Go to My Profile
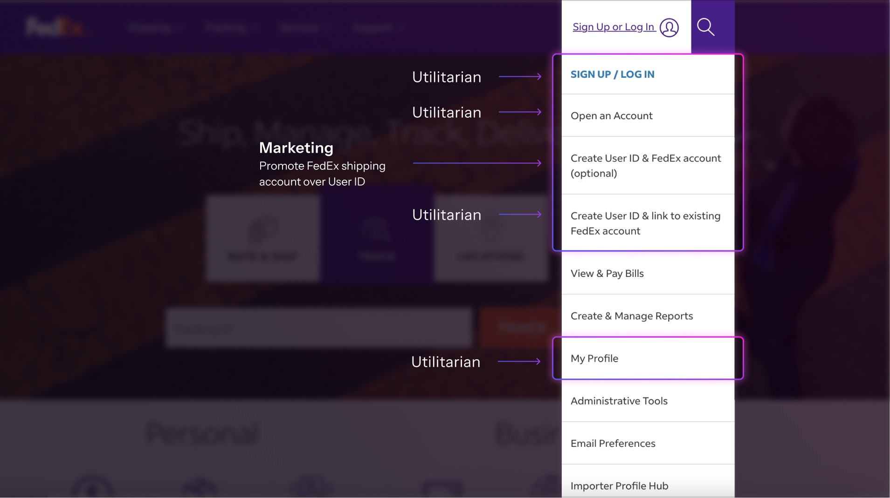Viewport: 890px width, 498px height. [648, 358]
